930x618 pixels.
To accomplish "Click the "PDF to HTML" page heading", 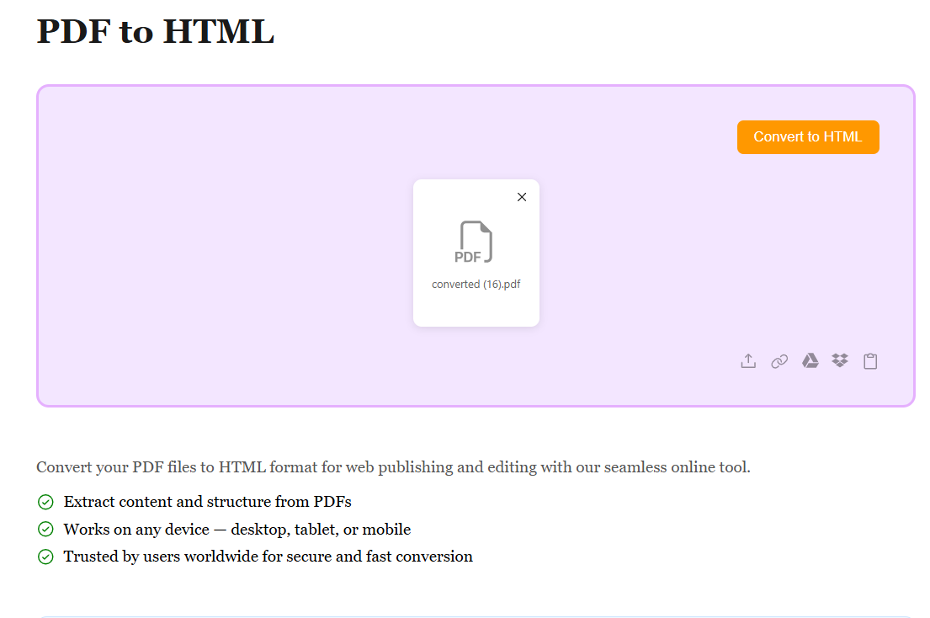I will tap(156, 31).
